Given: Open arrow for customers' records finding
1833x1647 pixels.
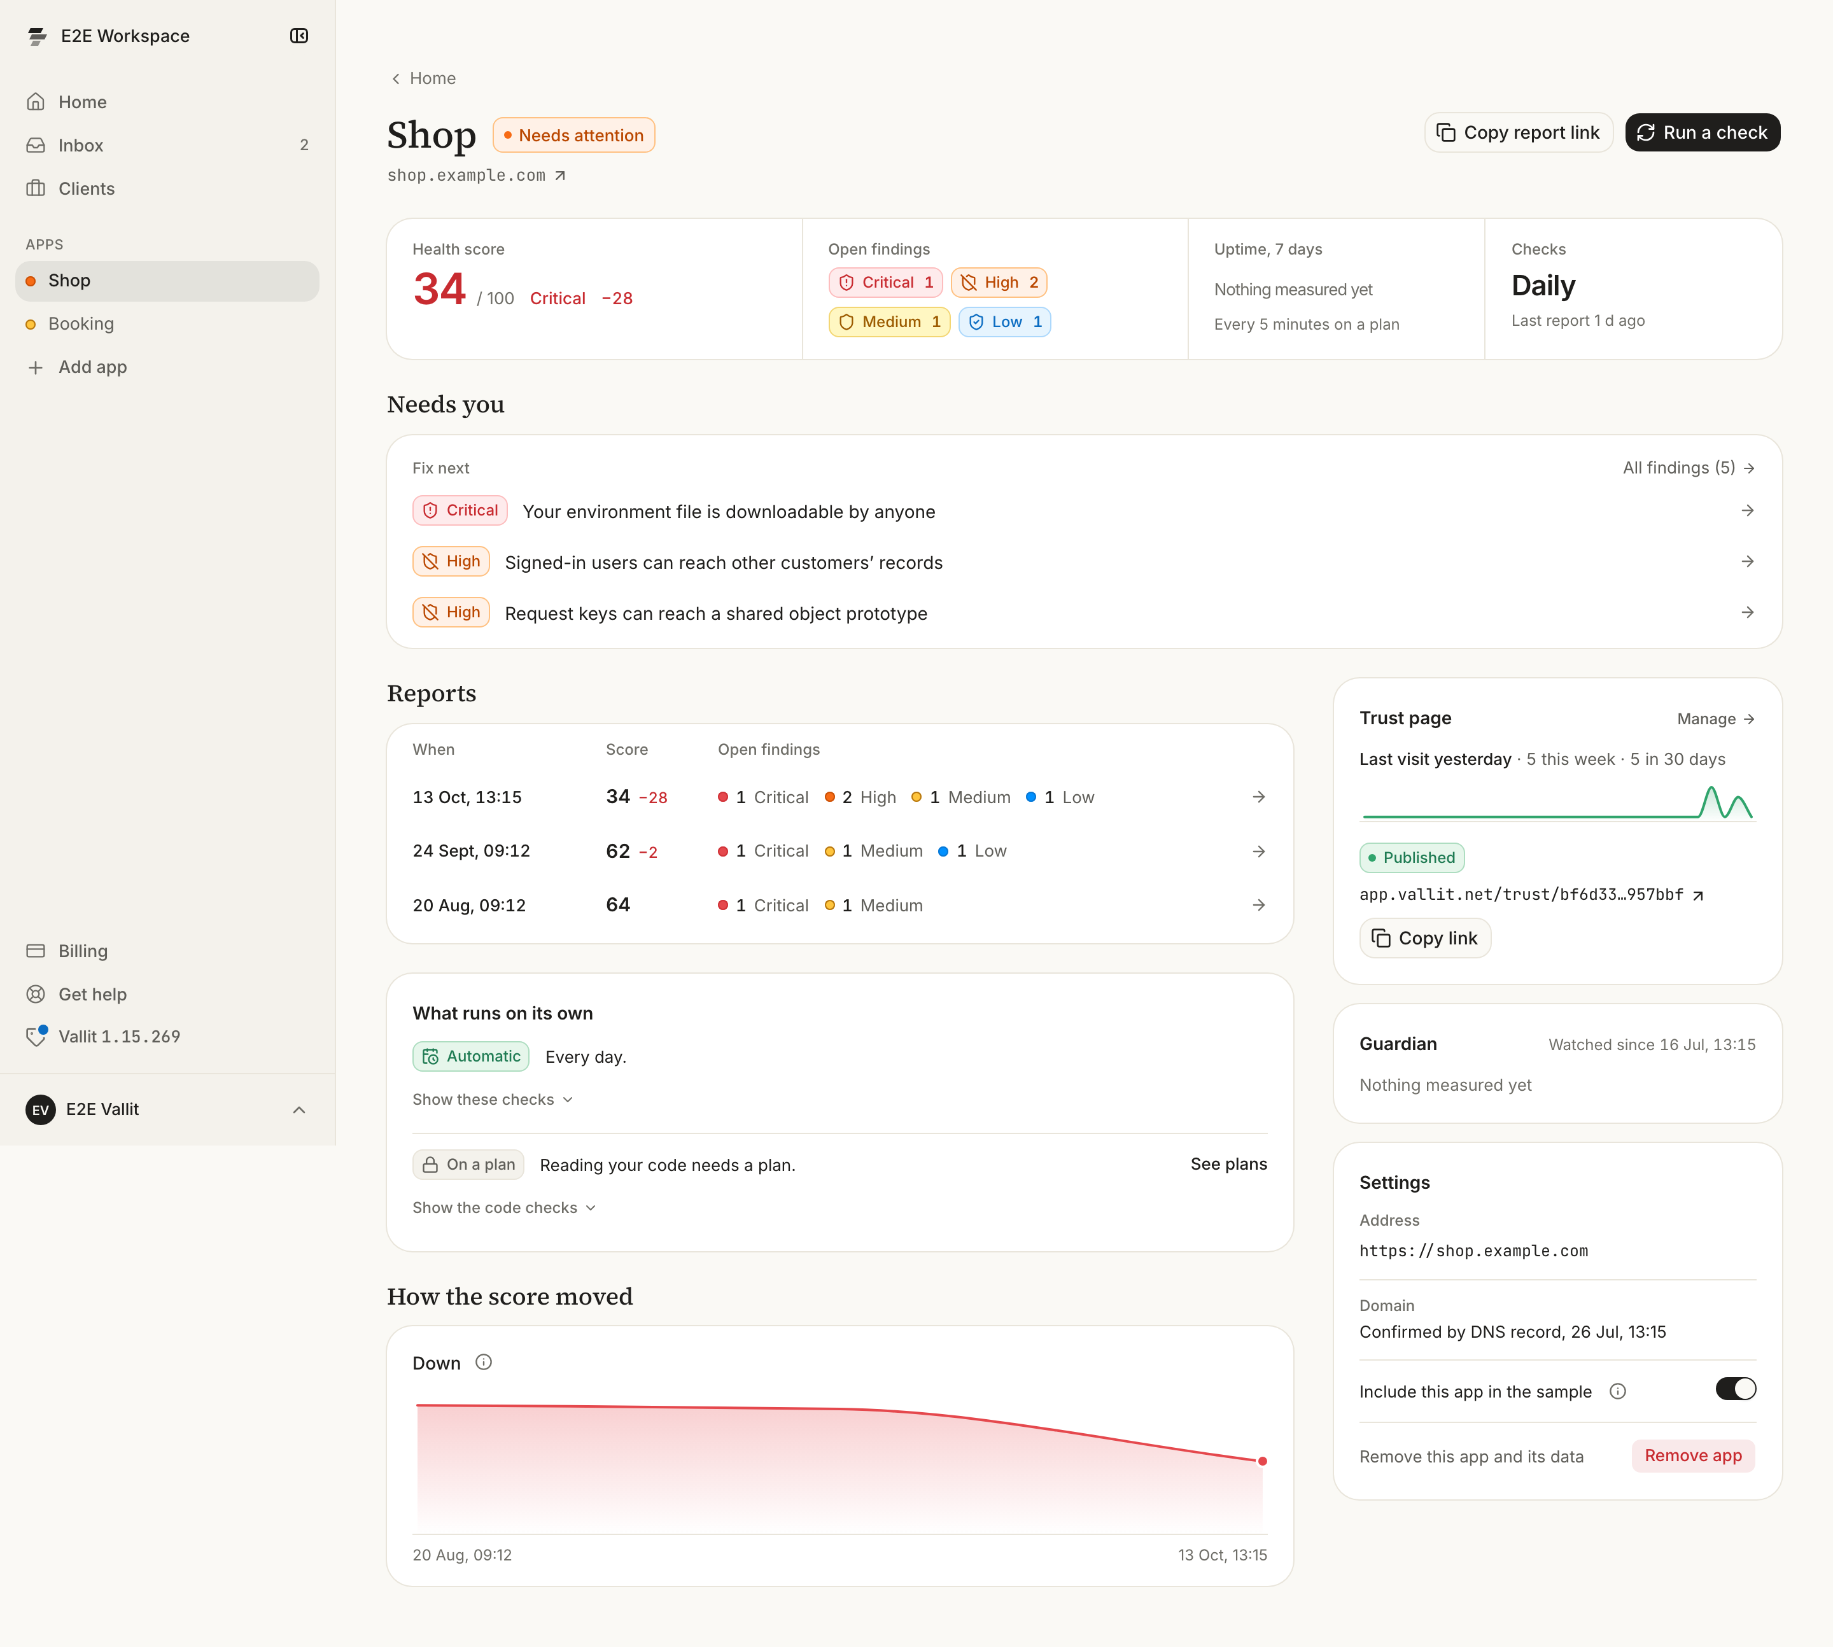Looking at the screenshot, I should 1747,562.
